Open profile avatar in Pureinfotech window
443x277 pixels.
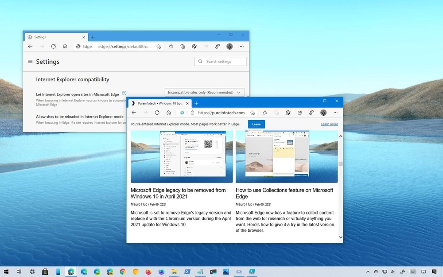coord(323,113)
